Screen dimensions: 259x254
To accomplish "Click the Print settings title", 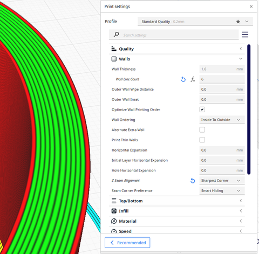I will pyautogui.click(x=117, y=6).
